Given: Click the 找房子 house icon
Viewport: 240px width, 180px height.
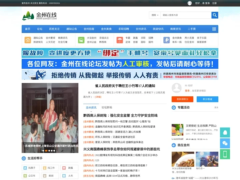Looking at the screenshot, I should (x=25, y=168).
